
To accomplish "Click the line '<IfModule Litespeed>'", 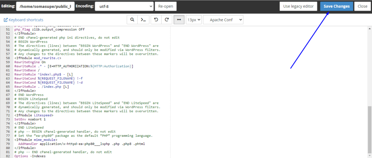I will tap(34, 115).
